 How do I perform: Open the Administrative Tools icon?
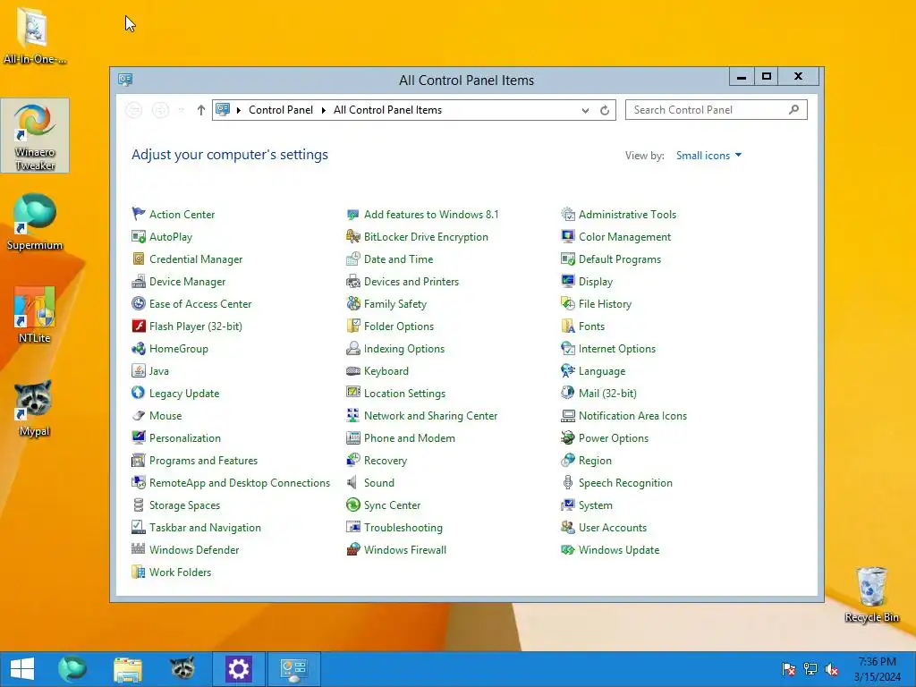568,215
